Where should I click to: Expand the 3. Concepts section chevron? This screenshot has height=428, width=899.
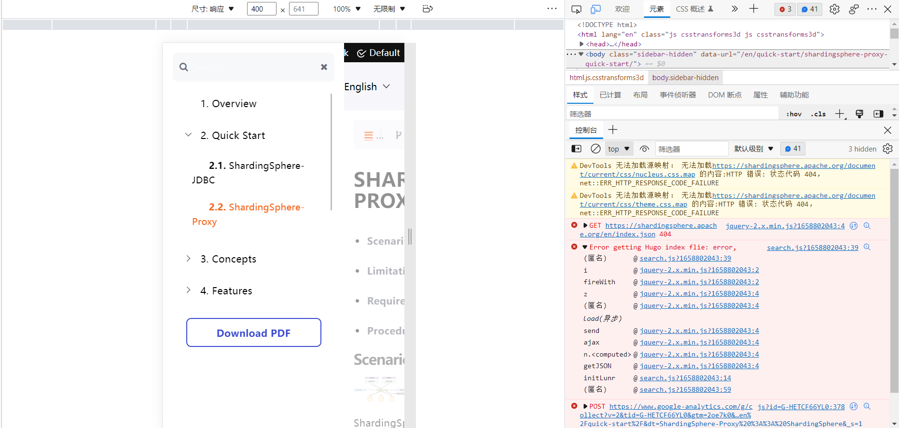tap(188, 259)
